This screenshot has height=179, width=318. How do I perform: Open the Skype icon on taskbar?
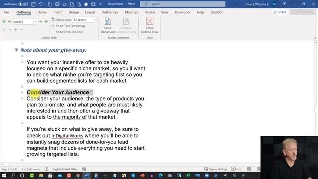[133, 175]
